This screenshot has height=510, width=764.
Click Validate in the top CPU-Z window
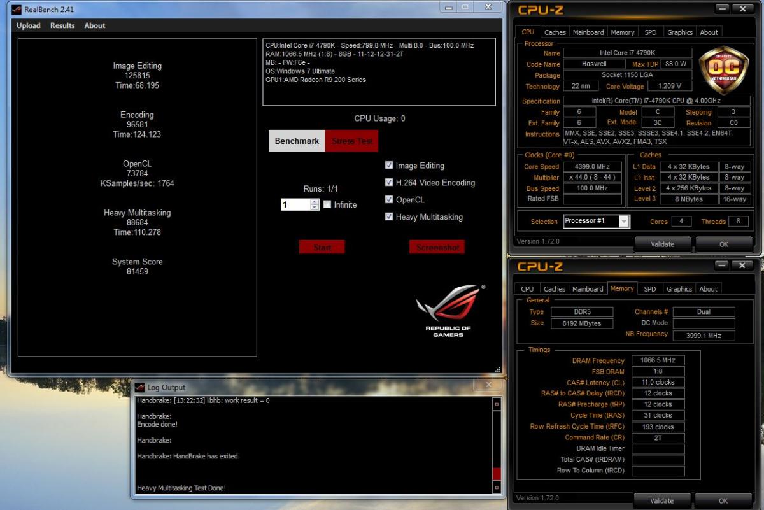tap(662, 244)
